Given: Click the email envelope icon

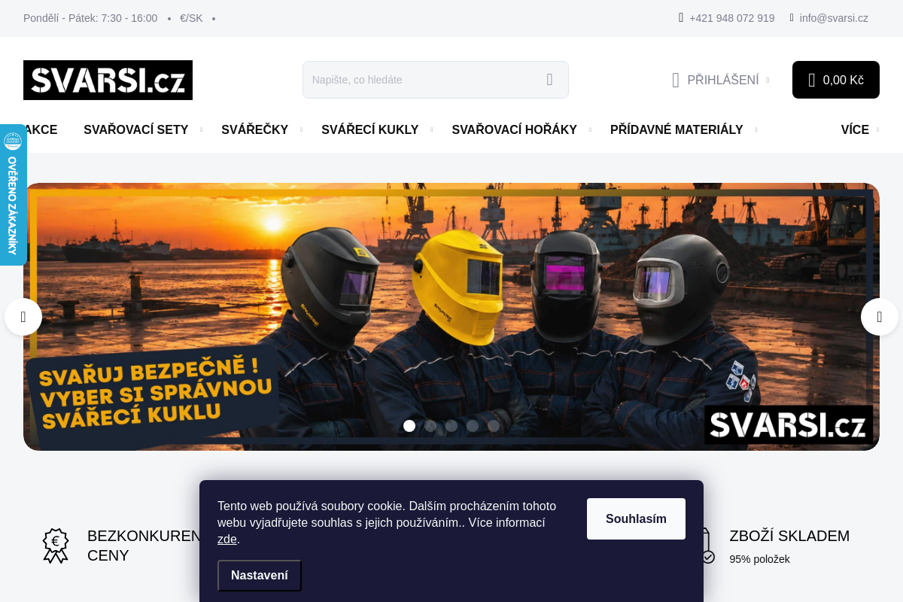Looking at the screenshot, I should [792, 17].
